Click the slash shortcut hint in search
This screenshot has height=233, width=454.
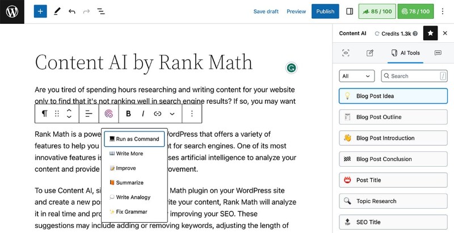point(443,76)
